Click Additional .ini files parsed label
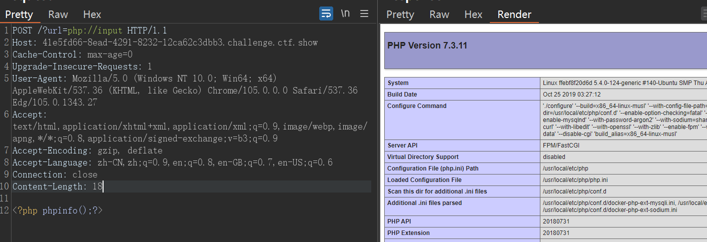707x242 pixels. pos(424,203)
